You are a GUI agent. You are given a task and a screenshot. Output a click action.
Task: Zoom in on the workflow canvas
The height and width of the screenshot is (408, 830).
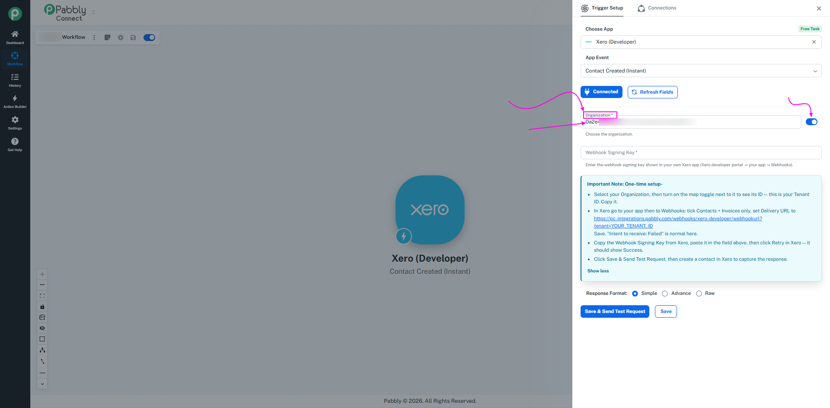[42, 274]
